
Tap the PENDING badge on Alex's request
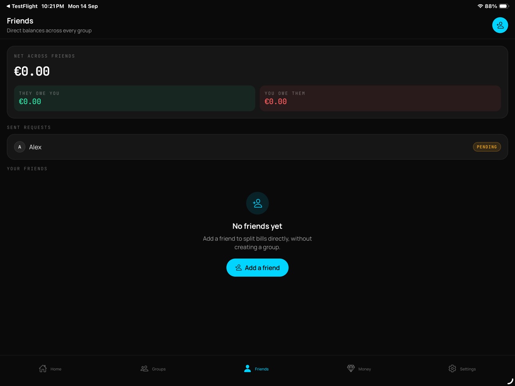tap(487, 147)
